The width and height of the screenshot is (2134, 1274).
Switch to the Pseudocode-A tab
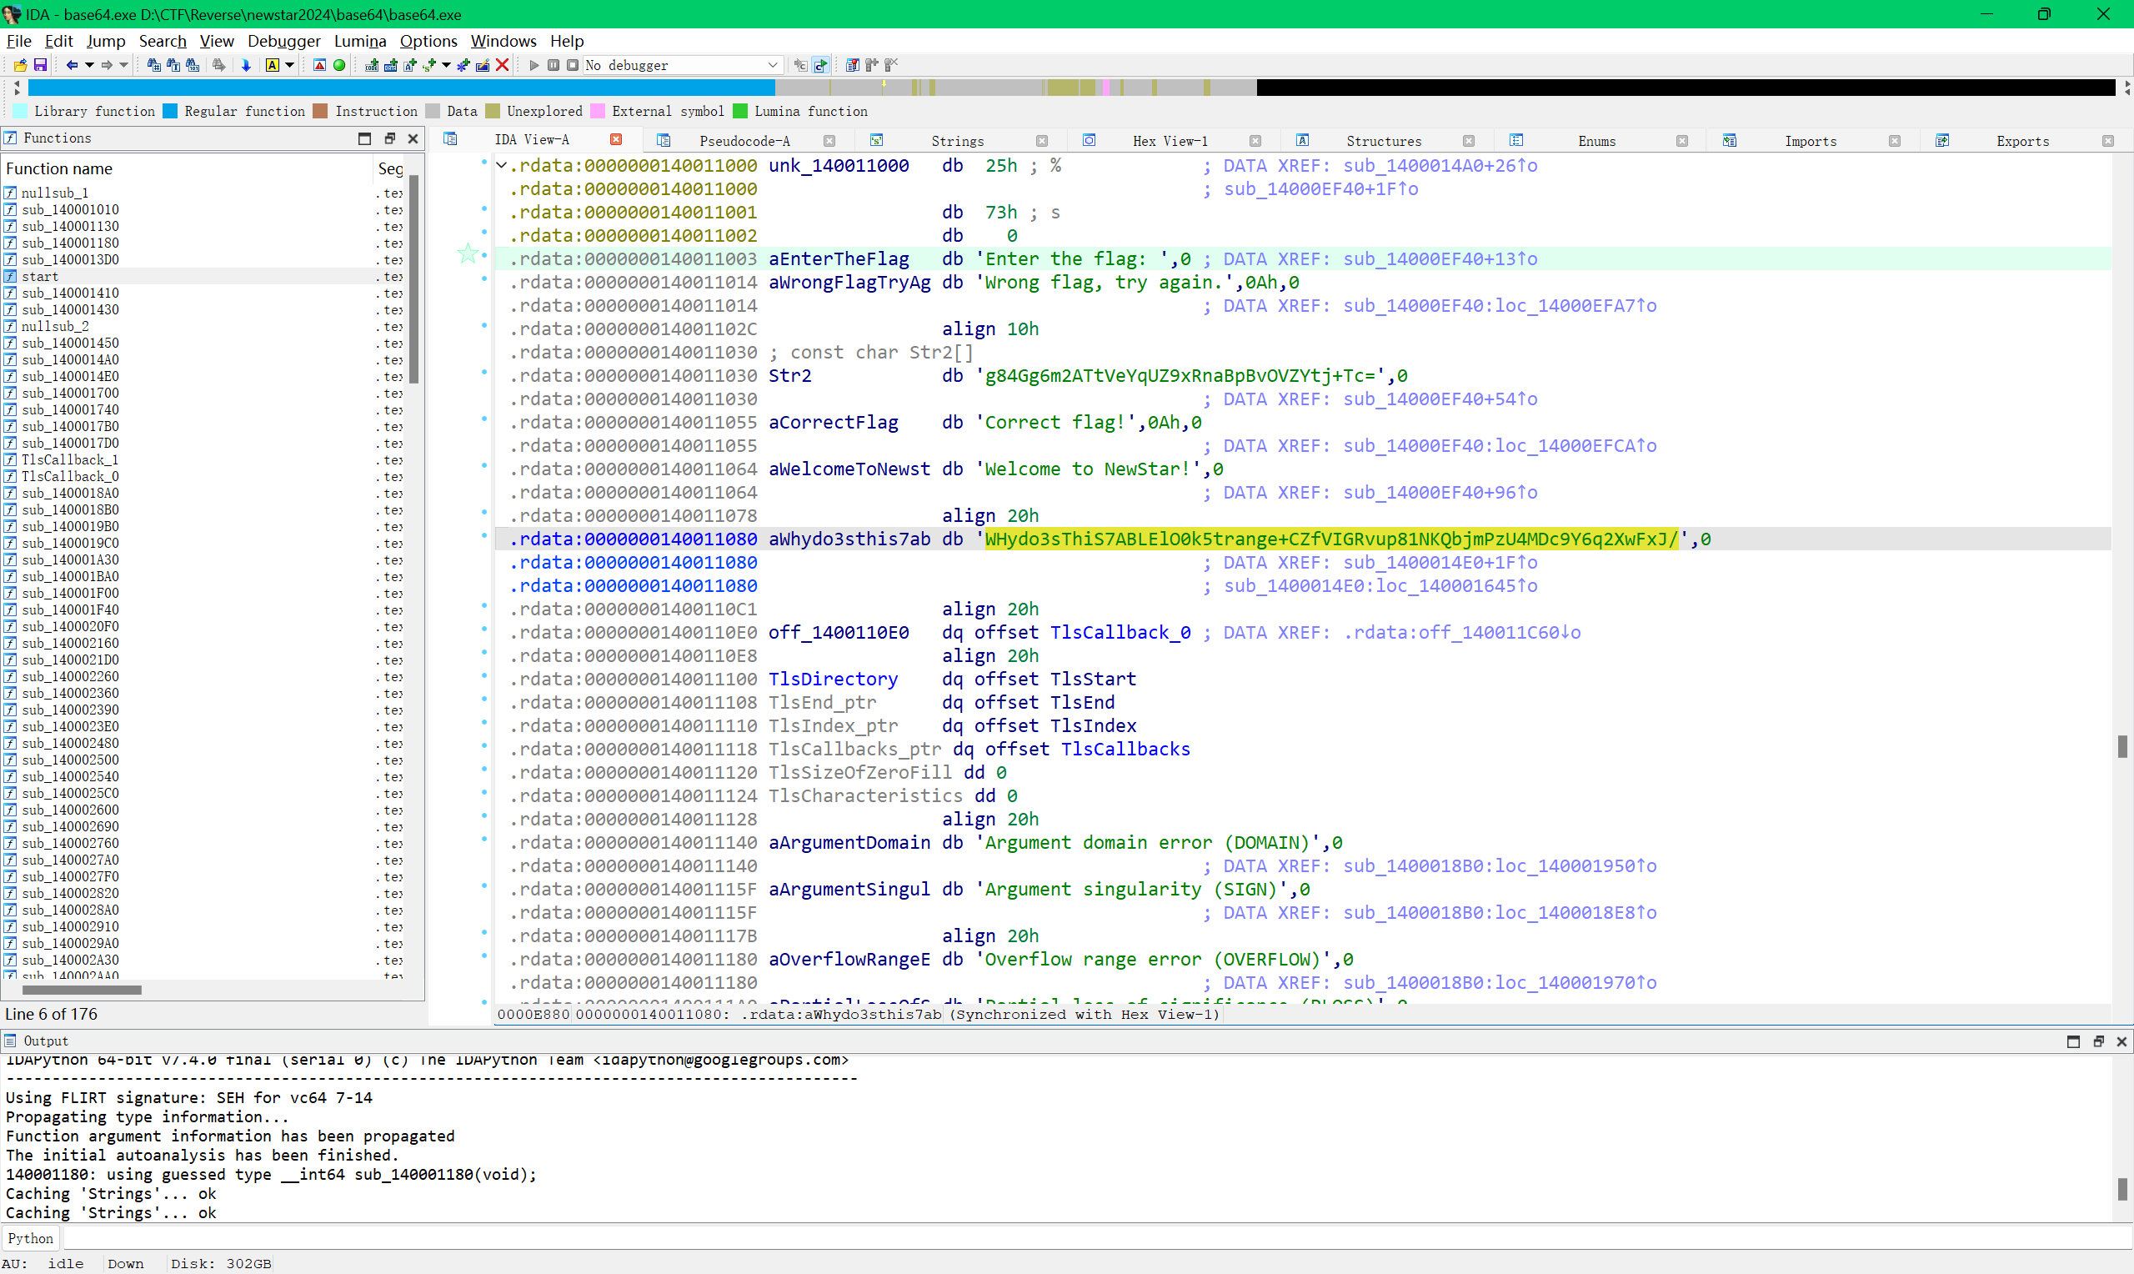point(744,141)
